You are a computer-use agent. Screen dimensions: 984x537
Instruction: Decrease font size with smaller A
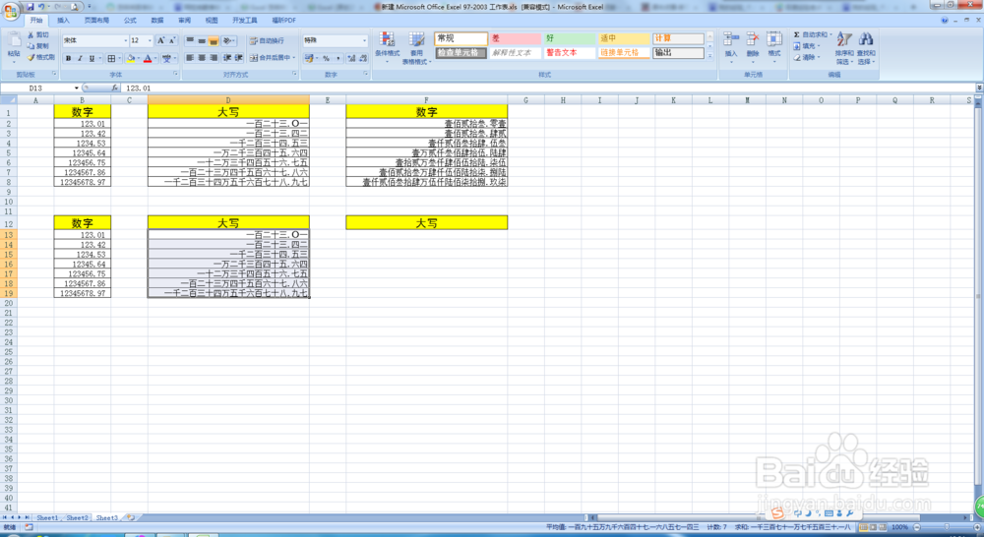coord(172,40)
